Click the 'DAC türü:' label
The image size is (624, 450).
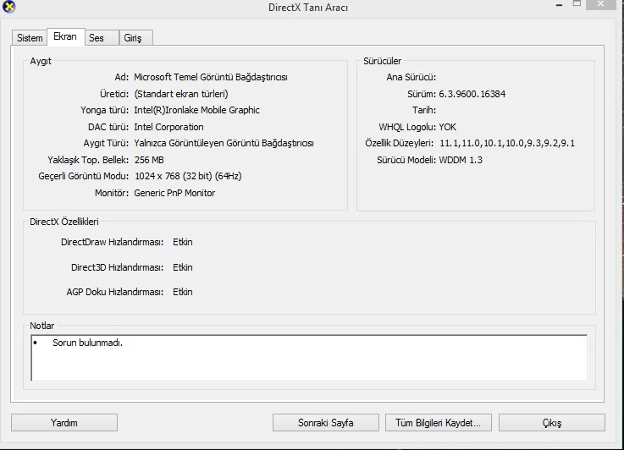108,127
